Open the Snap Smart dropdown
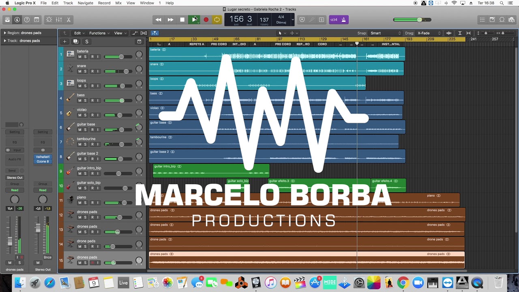 [x=385, y=33]
